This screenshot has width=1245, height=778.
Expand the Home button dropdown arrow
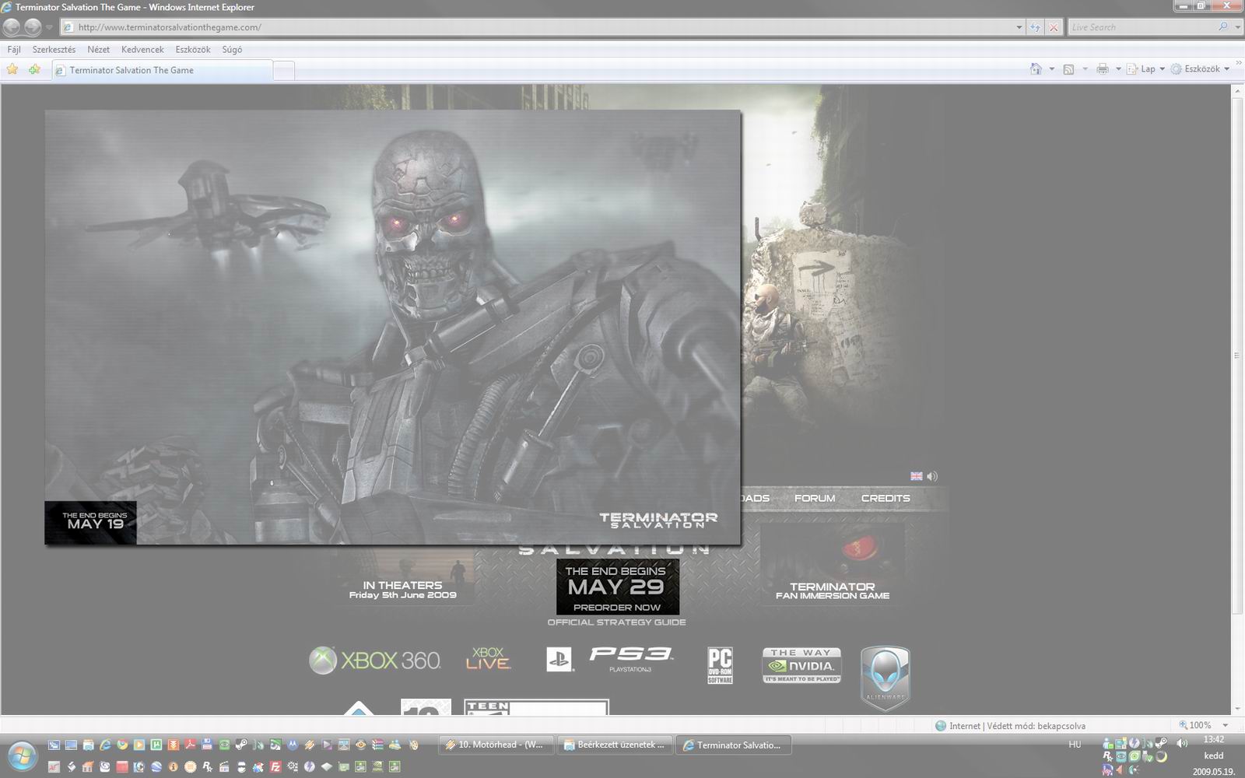tap(1052, 69)
